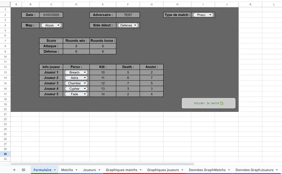Viewport: 282px width, 174px height.
Task: Click the Kill header cell
Action: [103, 67]
